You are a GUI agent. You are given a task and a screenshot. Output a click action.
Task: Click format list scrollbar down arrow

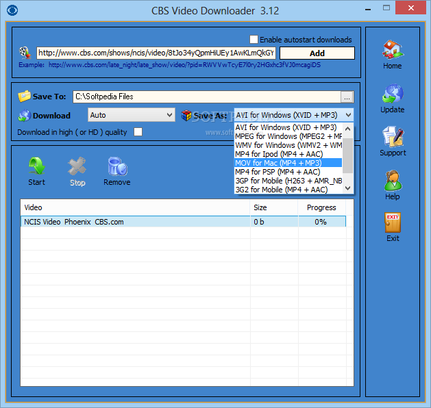[x=347, y=188]
